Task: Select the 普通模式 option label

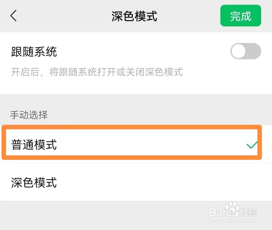Action: 34,145
